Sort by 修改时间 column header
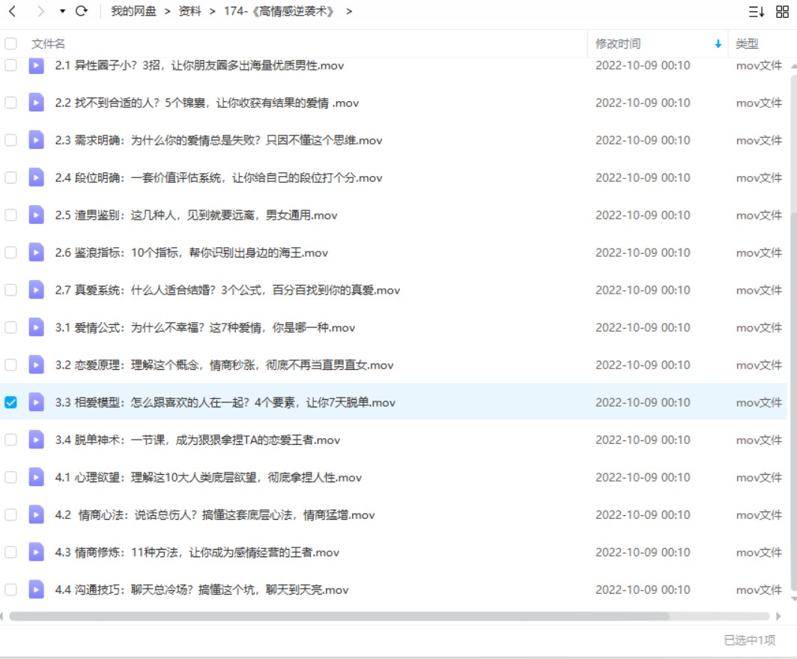Image resolution: width=797 pixels, height=659 pixels. point(618,43)
